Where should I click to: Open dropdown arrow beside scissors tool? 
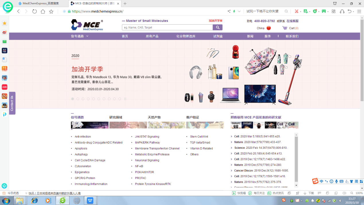300,12
